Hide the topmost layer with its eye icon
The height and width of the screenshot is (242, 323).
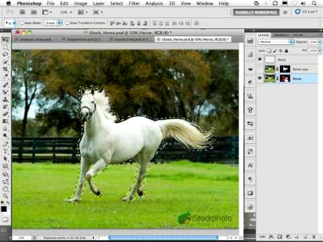coord(260,59)
